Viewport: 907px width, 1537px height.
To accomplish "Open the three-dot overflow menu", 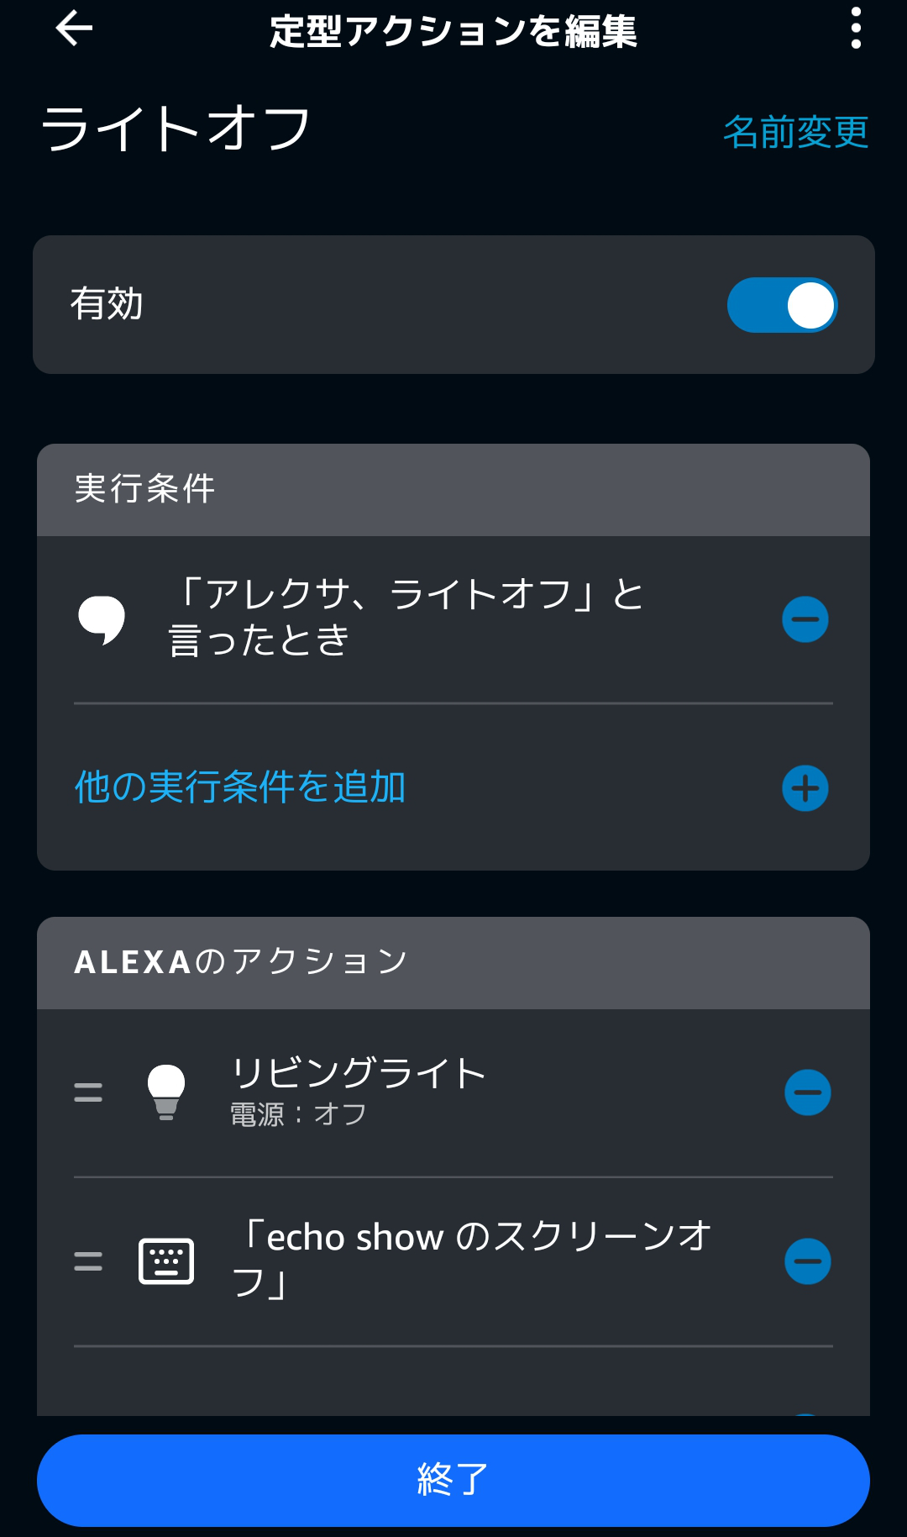I will pos(856,29).
